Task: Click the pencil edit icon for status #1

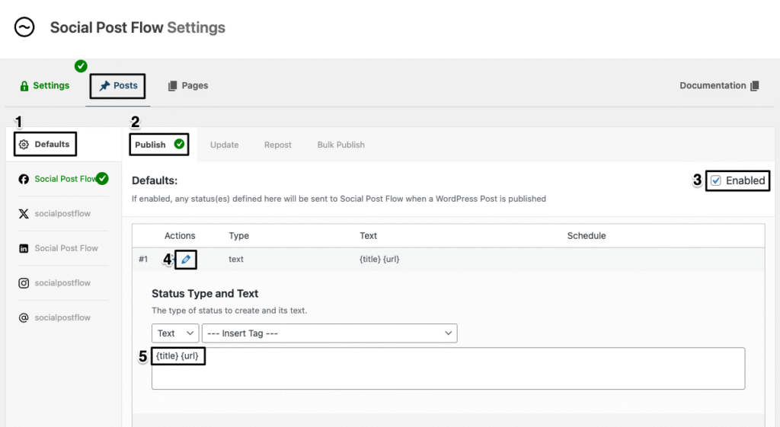Action: (186, 260)
